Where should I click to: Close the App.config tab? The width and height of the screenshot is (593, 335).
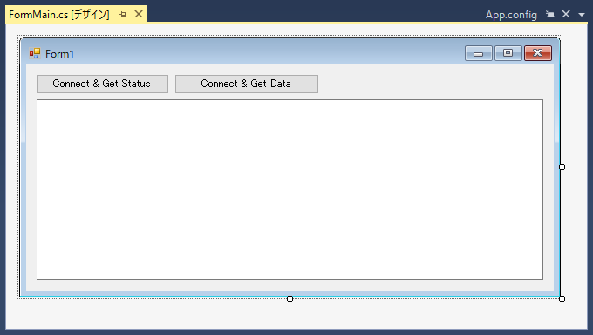pyautogui.click(x=566, y=14)
